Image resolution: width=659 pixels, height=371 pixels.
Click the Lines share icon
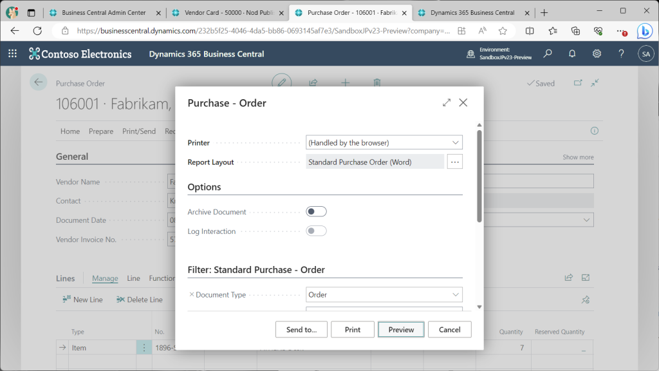point(569,277)
